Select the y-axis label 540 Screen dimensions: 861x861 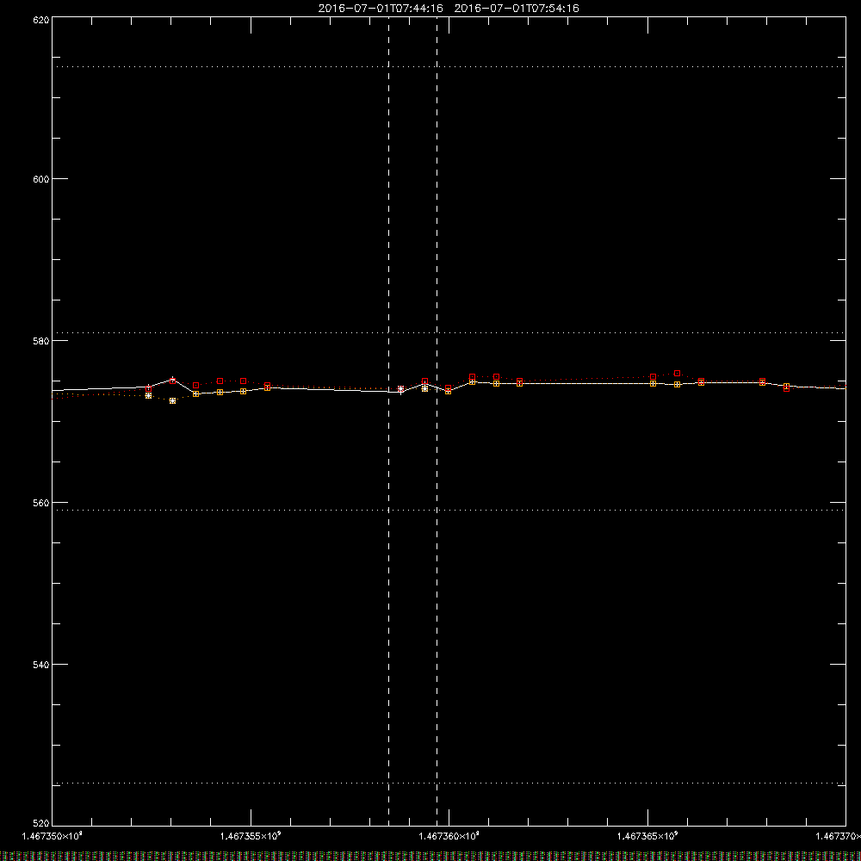(x=41, y=665)
